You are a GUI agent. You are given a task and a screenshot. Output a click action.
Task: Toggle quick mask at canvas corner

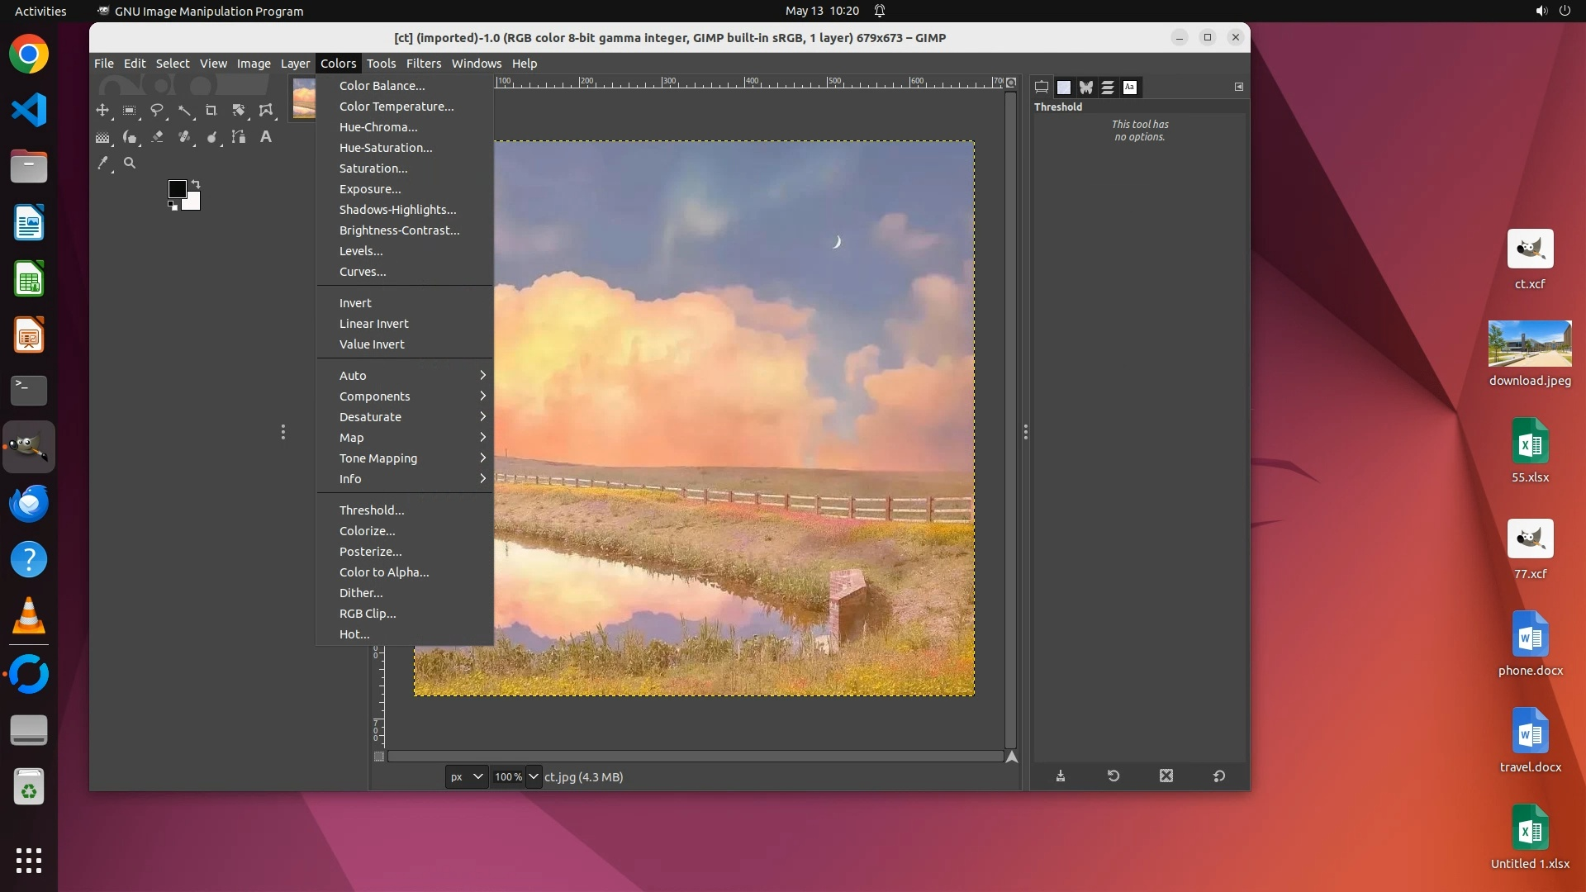379,757
